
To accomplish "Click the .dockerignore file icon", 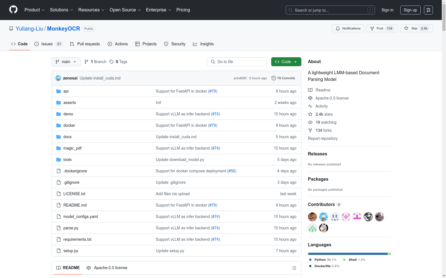I will pos(59,171).
